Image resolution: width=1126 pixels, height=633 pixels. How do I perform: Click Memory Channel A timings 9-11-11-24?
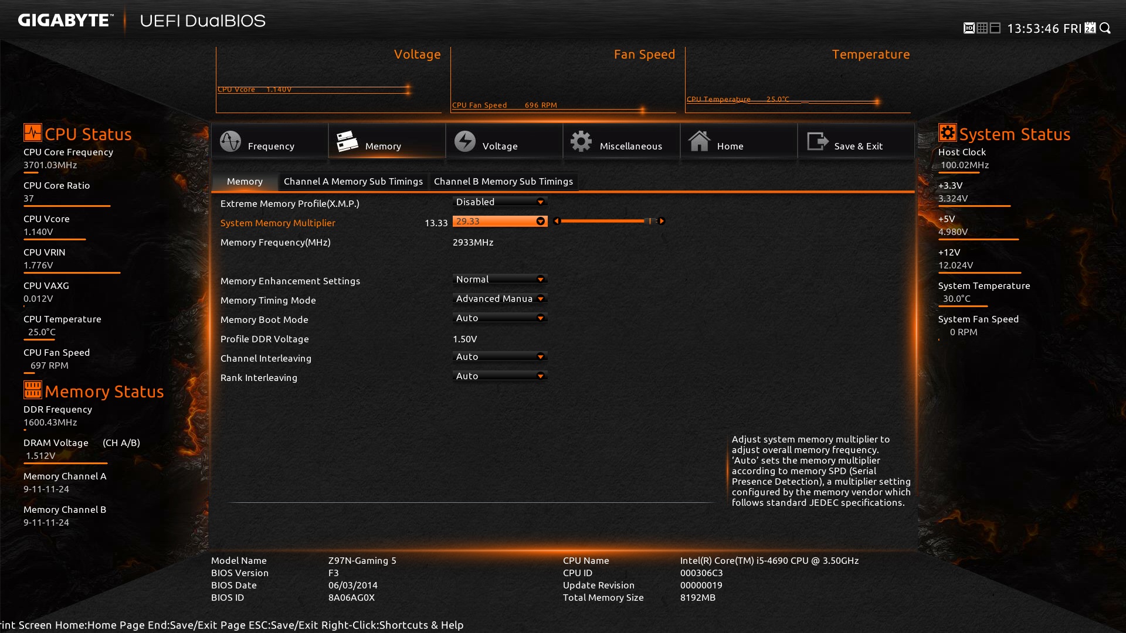pos(46,489)
